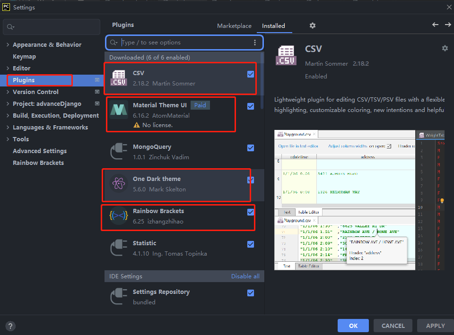
Task: Click the MongoQuery plug icon
Action: pyautogui.click(x=119, y=151)
